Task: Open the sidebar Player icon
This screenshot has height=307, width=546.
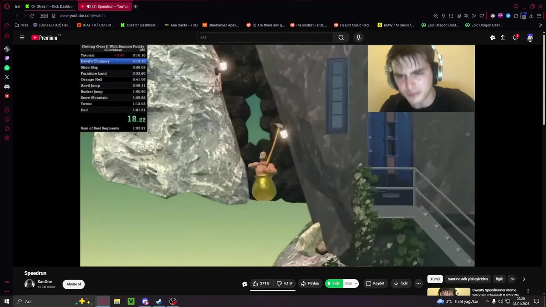Action: point(7,110)
